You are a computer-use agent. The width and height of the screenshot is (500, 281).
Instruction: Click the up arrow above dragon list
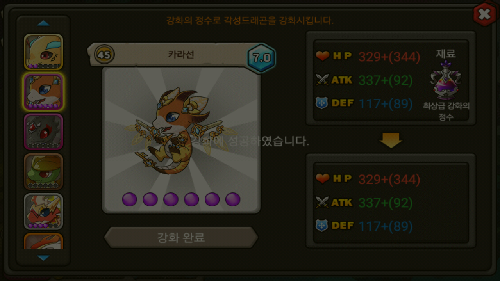click(43, 23)
